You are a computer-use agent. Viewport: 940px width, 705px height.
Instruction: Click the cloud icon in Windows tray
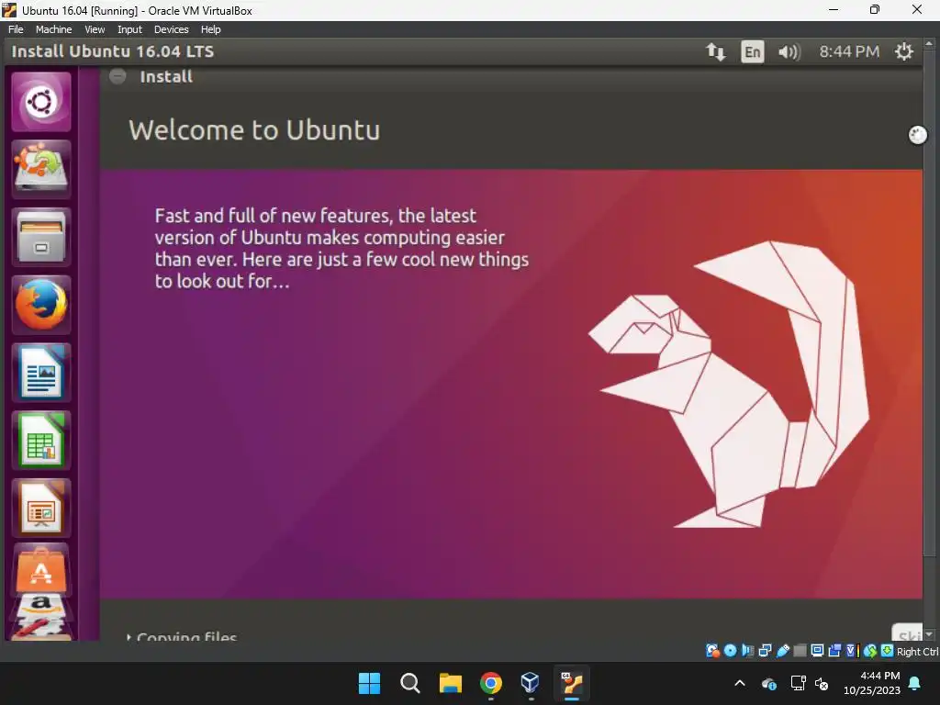tap(769, 683)
